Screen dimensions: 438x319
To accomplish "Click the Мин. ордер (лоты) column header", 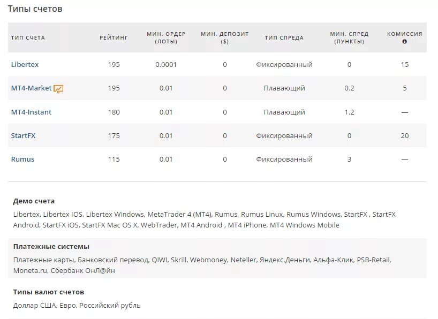I will 166,37.
